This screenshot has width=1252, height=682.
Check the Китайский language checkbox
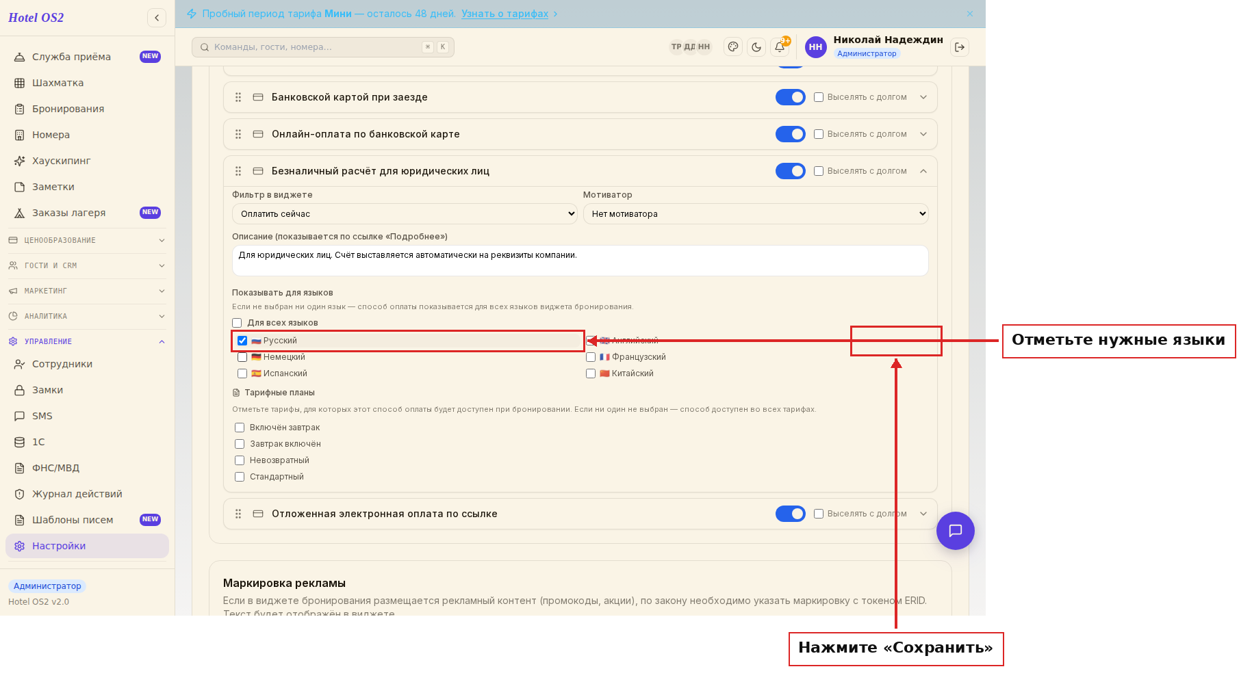(591, 373)
